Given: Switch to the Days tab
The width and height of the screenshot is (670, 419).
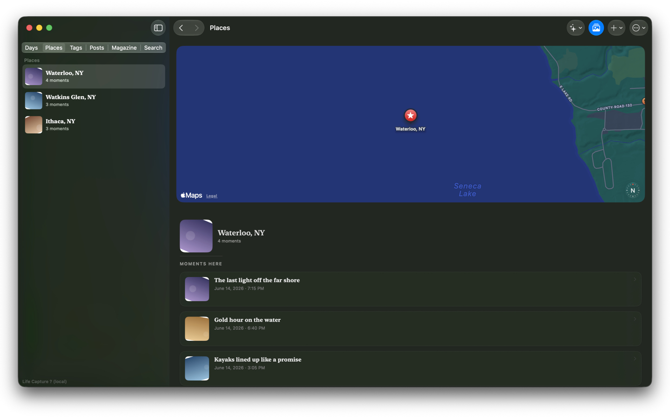Looking at the screenshot, I should 31,48.
